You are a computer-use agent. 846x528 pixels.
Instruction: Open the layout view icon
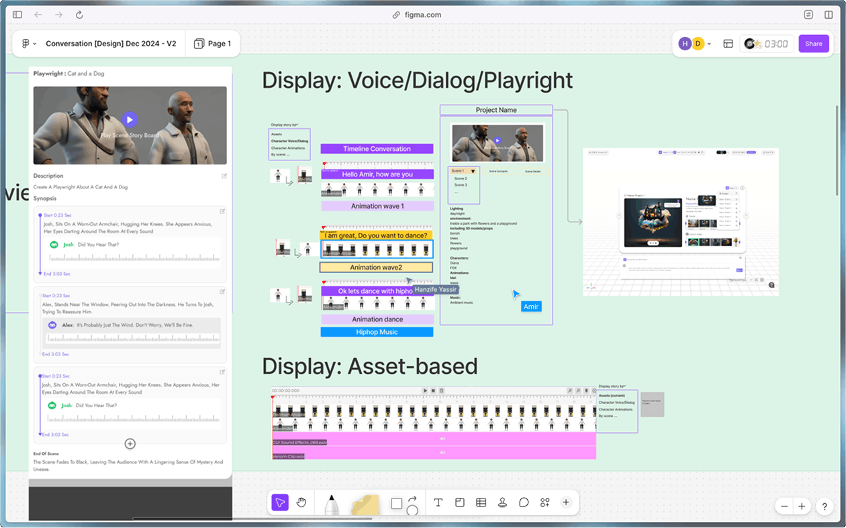[728, 44]
